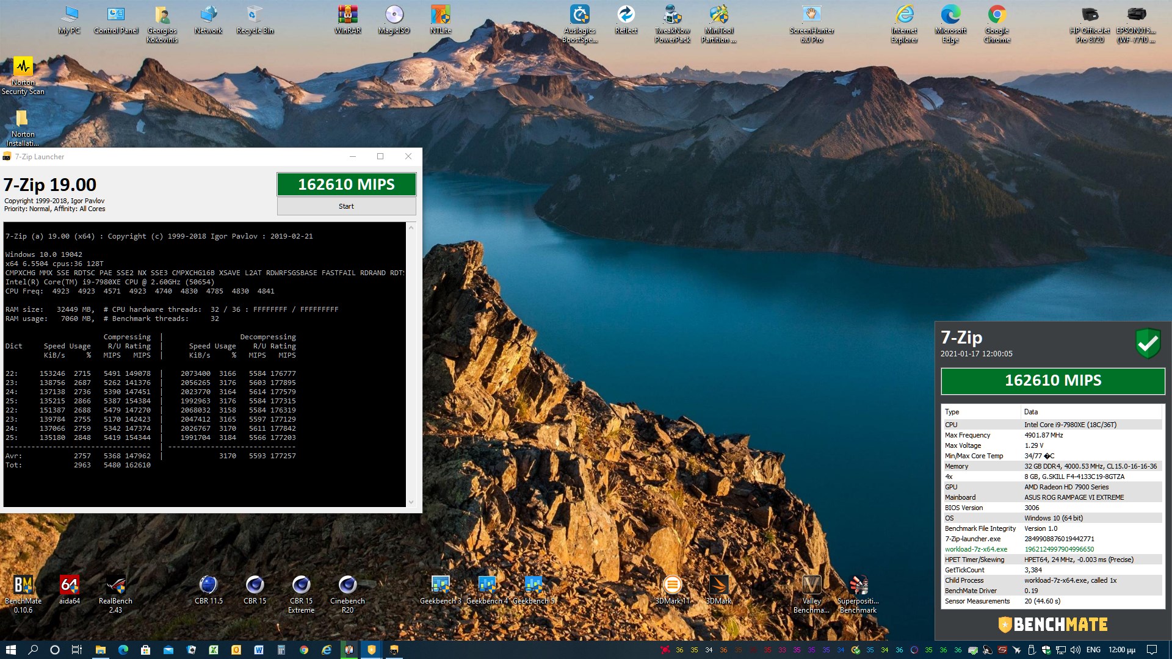The height and width of the screenshot is (659, 1172).
Task: Click the workload-7z-x64.exe row in BenchMate
Action: (1052, 549)
